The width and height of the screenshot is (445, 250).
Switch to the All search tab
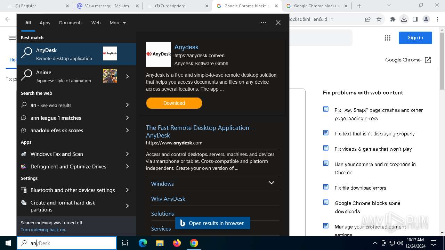tap(28, 23)
